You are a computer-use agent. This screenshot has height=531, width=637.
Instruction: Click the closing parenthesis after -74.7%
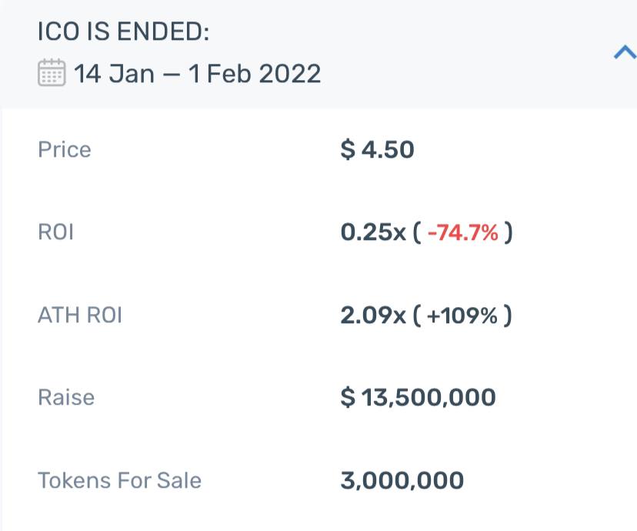tap(509, 232)
